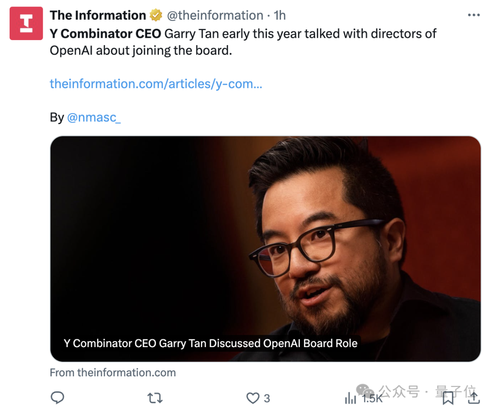Like the tweet with the heart icon
Image resolution: width=492 pixels, height=411 pixels.
[253, 398]
